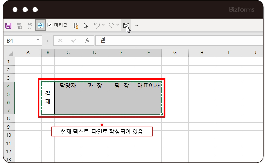266x163 pixels.
Task: Select column B header
Action: [48, 53]
